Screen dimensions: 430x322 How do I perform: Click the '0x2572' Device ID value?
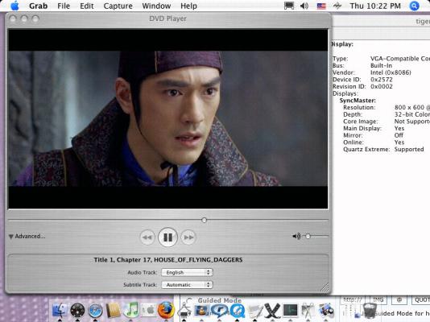click(x=382, y=80)
